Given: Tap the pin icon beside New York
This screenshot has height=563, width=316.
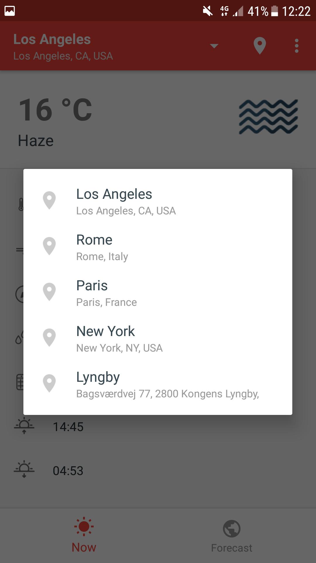Looking at the screenshot, I should pos(49,337).
